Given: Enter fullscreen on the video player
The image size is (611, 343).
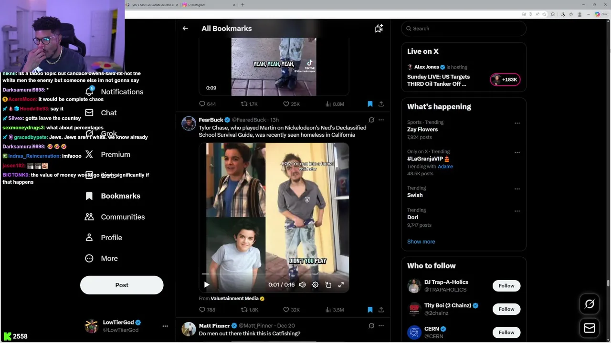Looking at the screenshot, I should pyautogui.click(x=341, y=285).
